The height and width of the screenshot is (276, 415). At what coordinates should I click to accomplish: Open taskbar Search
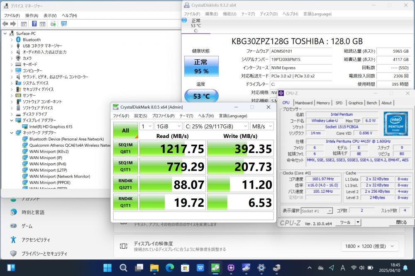(123, 268)
